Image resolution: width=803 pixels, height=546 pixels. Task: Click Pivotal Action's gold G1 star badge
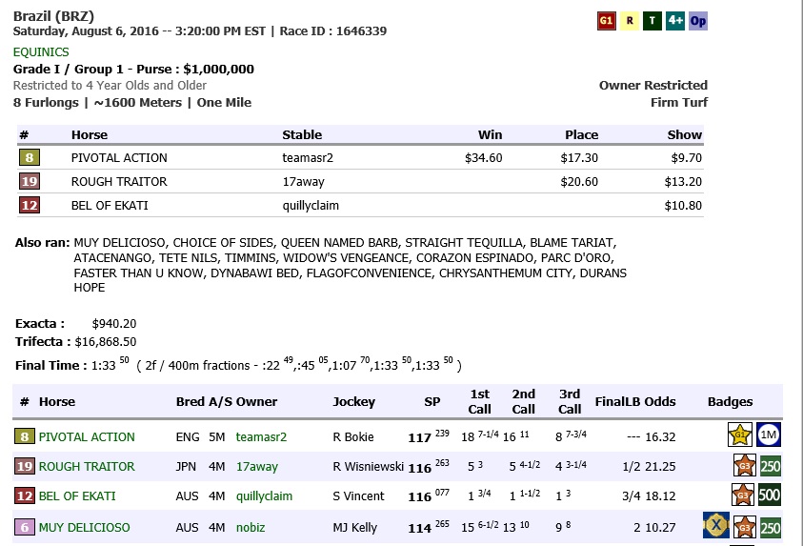point(740,435)
